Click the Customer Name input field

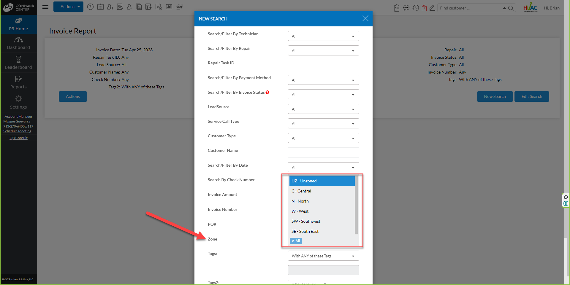coord(323,153)
